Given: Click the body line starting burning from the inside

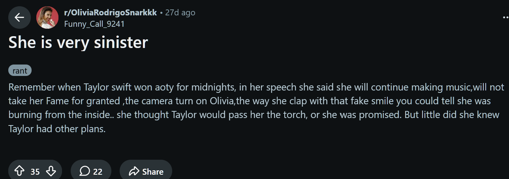Looking at the screenshot, I should 254,115.
